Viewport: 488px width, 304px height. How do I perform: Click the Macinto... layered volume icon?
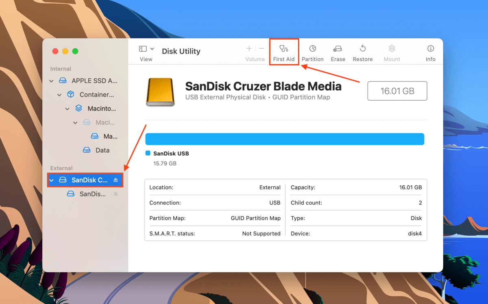pyautogui.click(x=79, y=108)
